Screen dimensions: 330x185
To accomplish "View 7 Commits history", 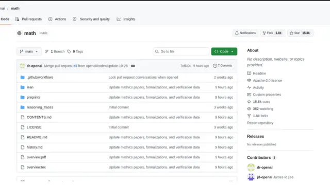I will click(x=222, y=66).
